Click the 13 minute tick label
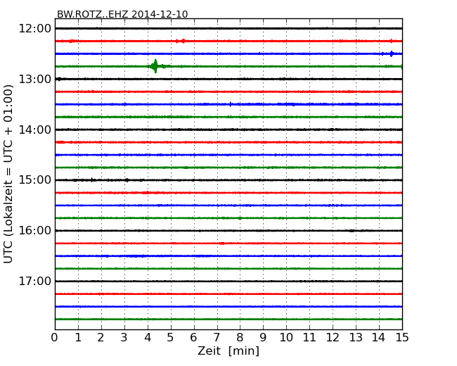Screen dimensions: 457x366 [x=356, y=337]
